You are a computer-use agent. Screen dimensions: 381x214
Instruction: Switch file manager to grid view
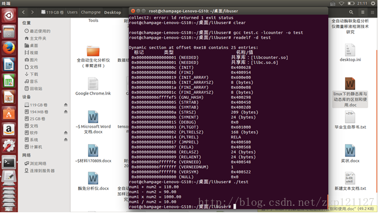[372, 12]
